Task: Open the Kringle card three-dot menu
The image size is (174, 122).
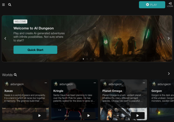Action: click(95, 83)
